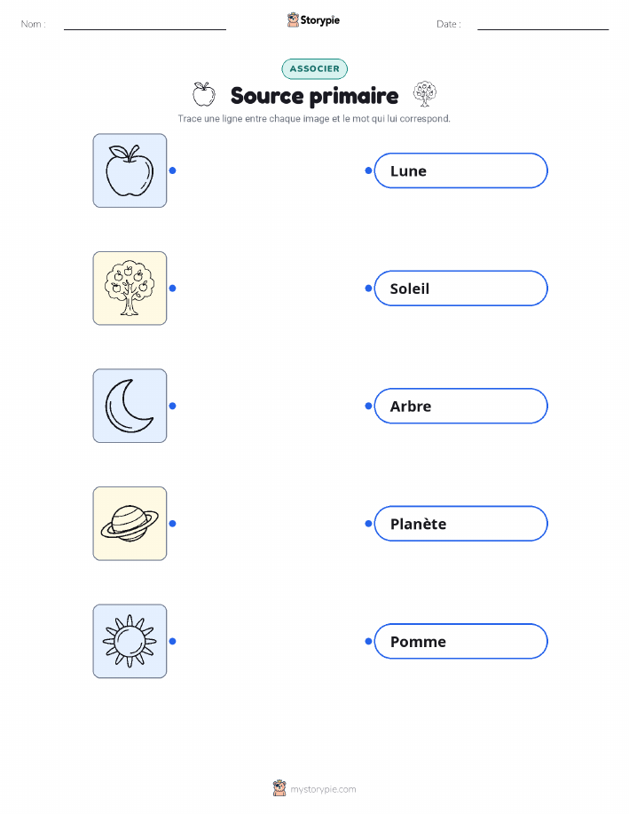The image size is (629, 814).
Task: Select the Planète word box
Action: point(460,524)
